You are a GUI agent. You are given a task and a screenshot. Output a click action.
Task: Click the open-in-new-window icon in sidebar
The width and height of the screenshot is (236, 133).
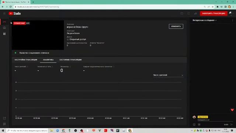coord(4,118)
